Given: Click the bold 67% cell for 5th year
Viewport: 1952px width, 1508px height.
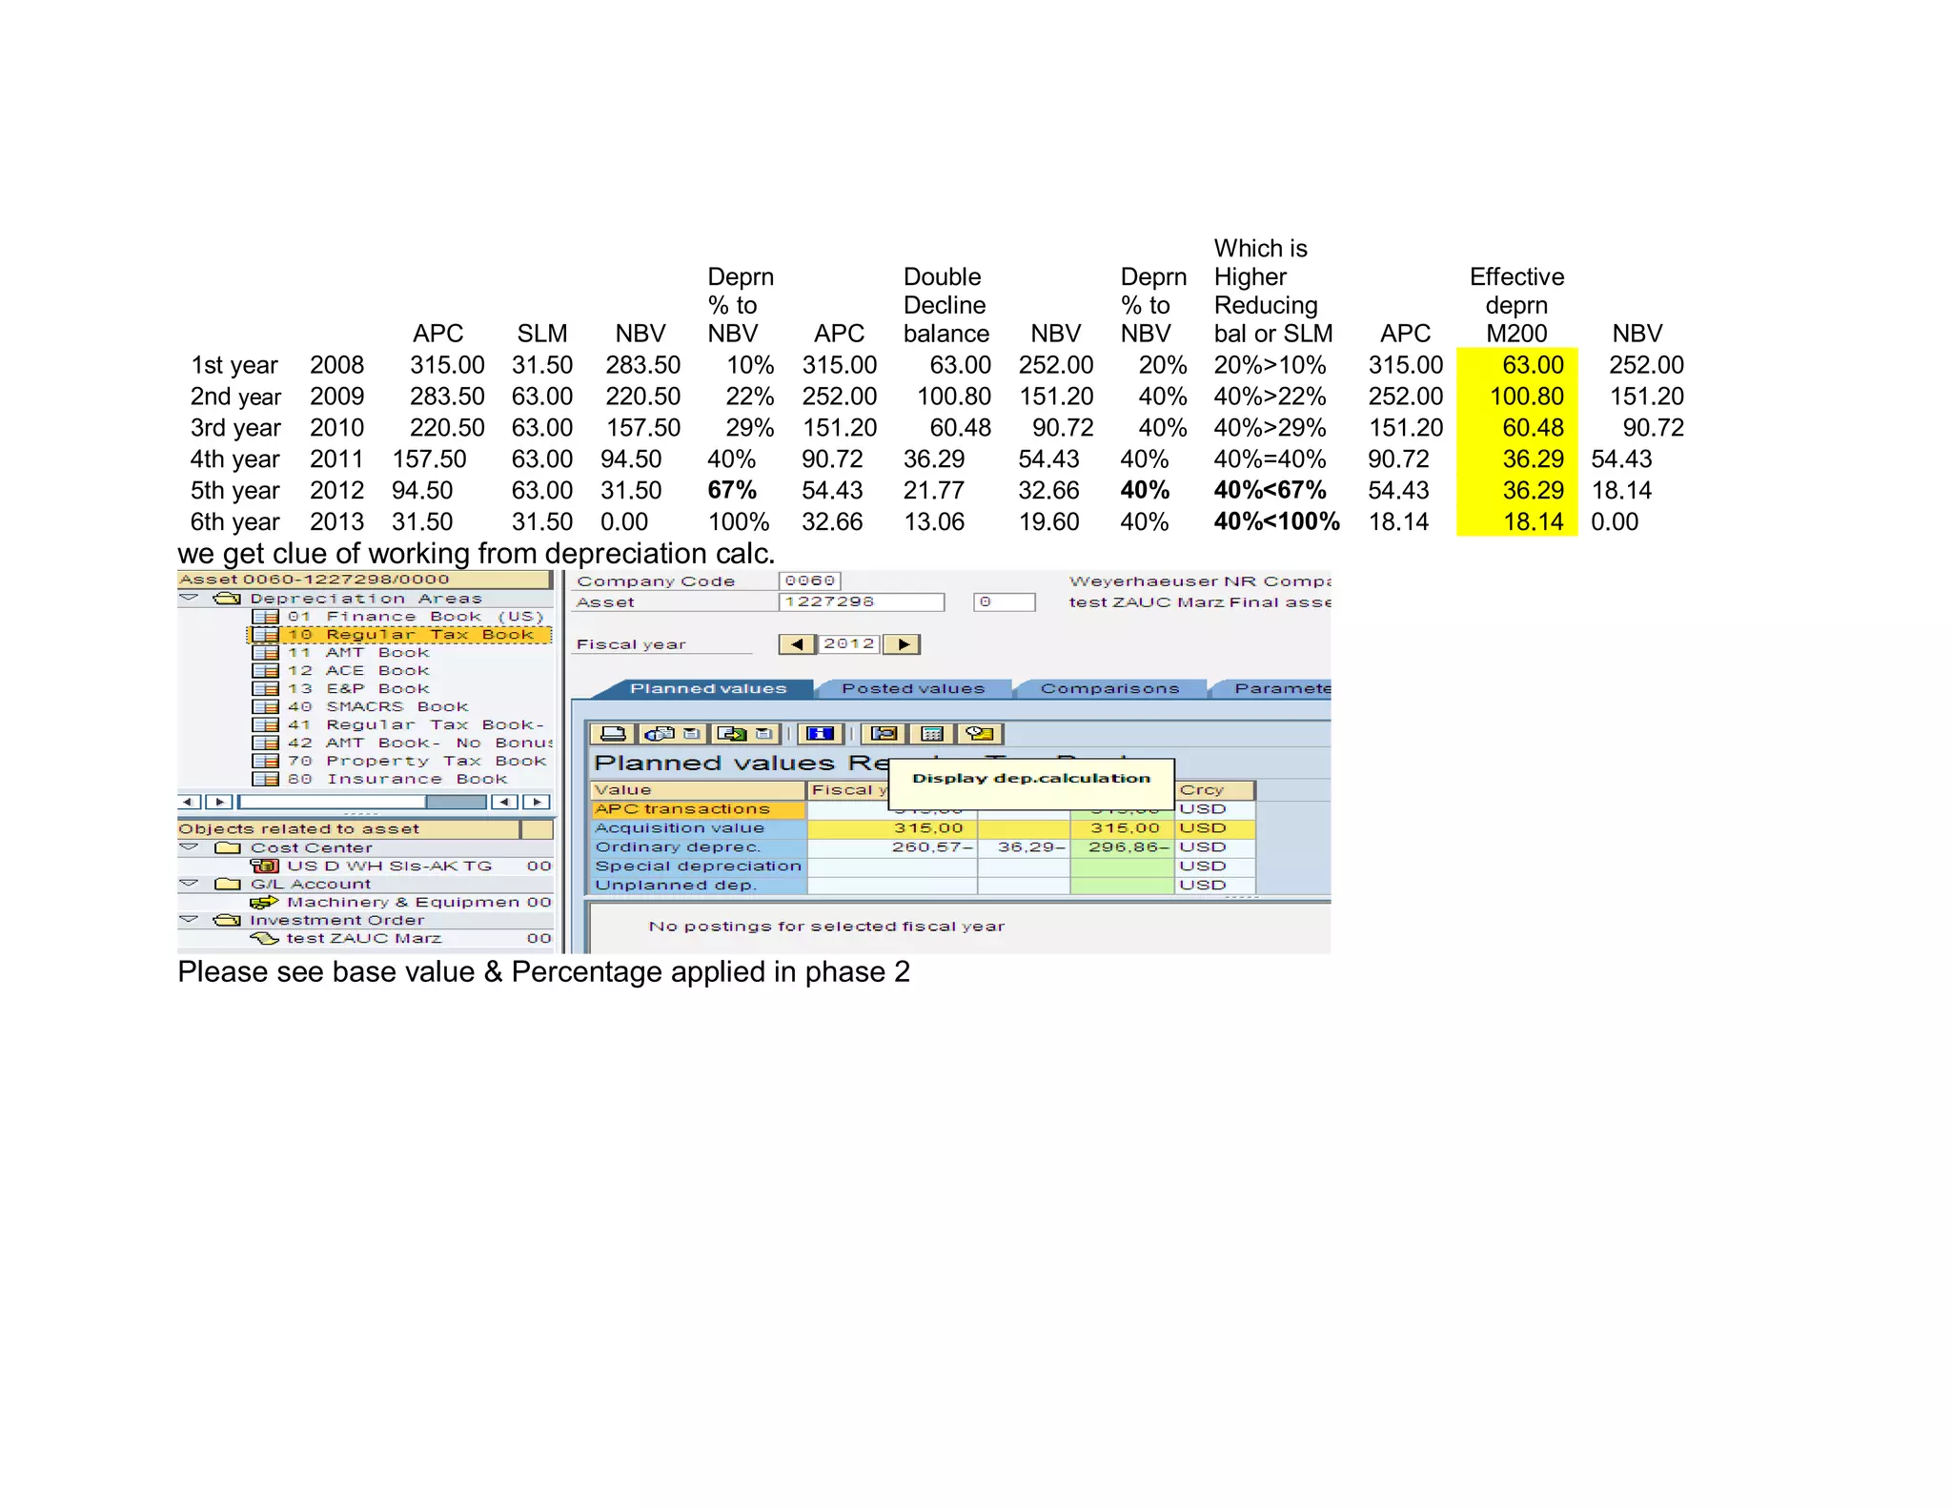Looking at the screenshot, I should [732, 490].
